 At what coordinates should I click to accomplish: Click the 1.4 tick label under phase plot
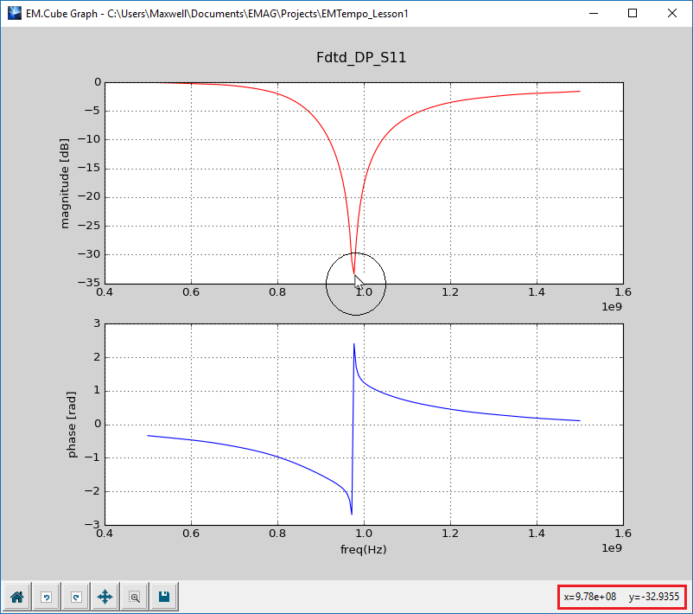point(537,534)
